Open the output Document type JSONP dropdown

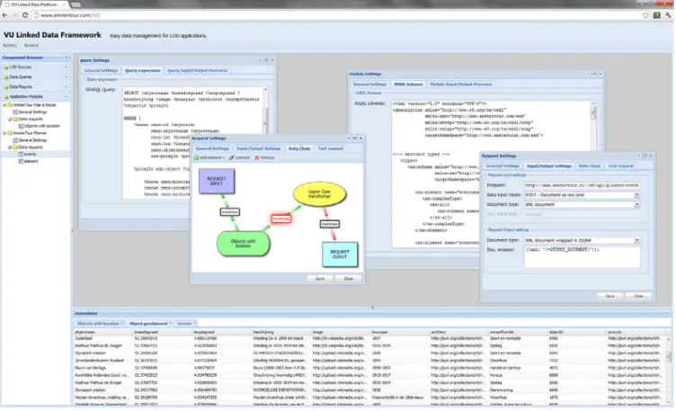pyautogui.click(x=636, y=240)
